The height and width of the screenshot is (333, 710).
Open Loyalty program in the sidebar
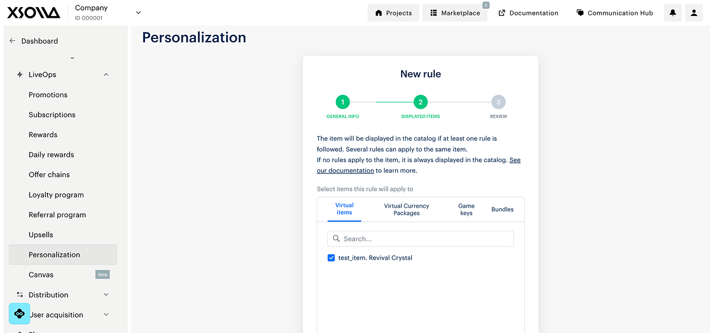pos(56,195)
